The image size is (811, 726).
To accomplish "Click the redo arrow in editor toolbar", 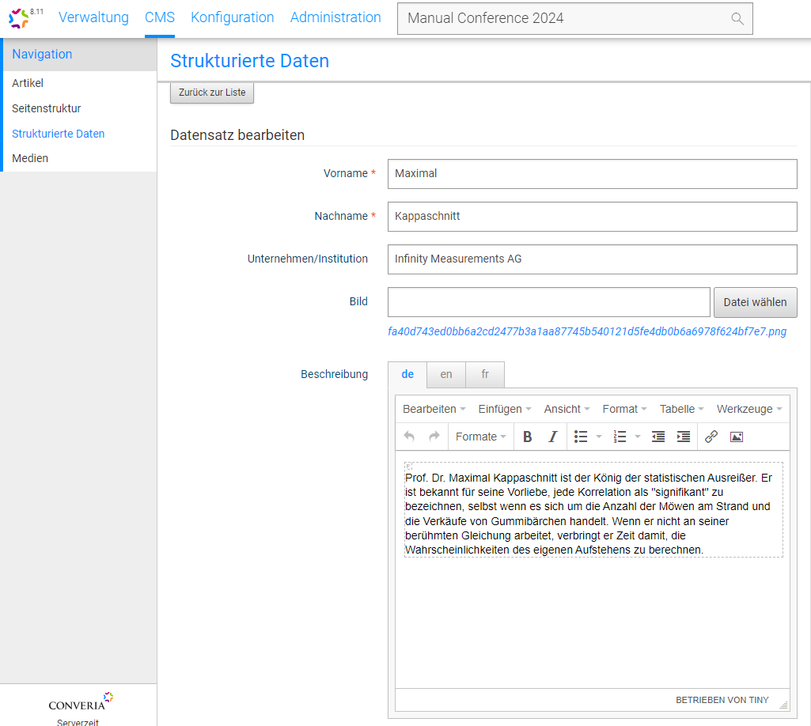I will pyautogui.click(x=434, y=437).
